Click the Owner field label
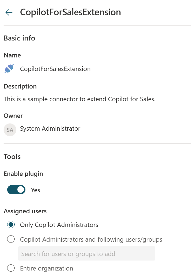 click(13, 116)
